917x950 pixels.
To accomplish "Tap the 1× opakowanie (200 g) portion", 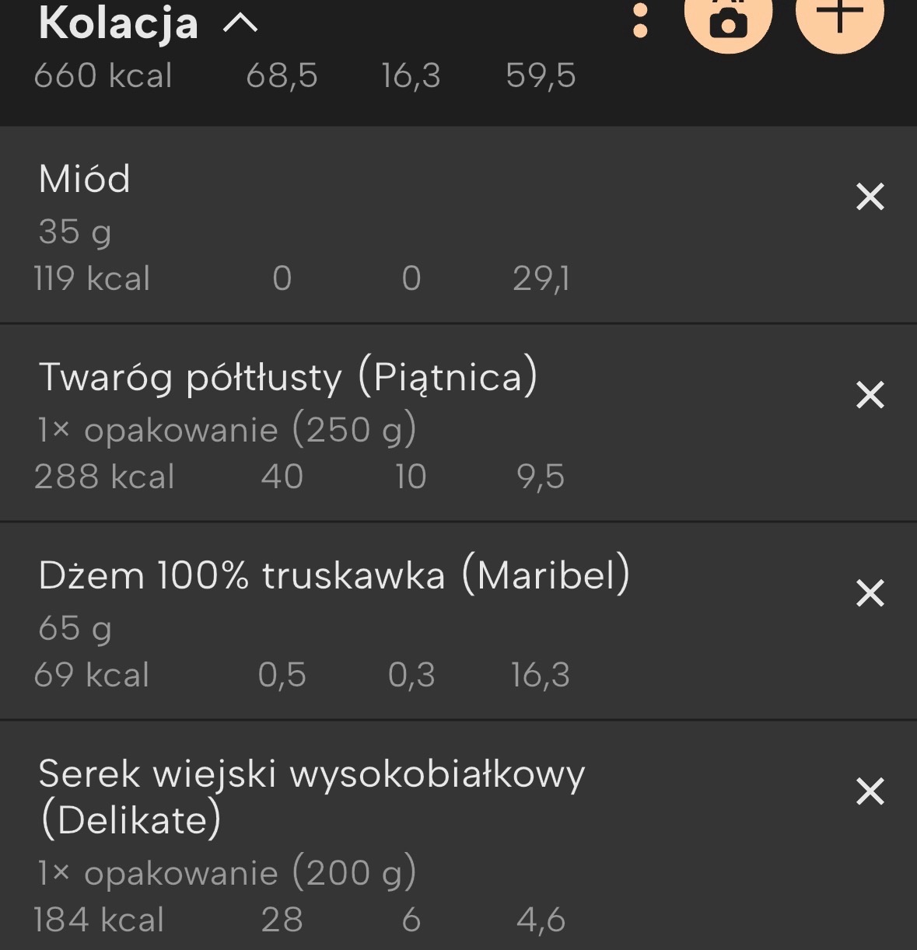I will coord(226,873).
